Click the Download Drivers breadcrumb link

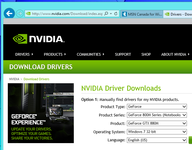click(x=36, y=79)
